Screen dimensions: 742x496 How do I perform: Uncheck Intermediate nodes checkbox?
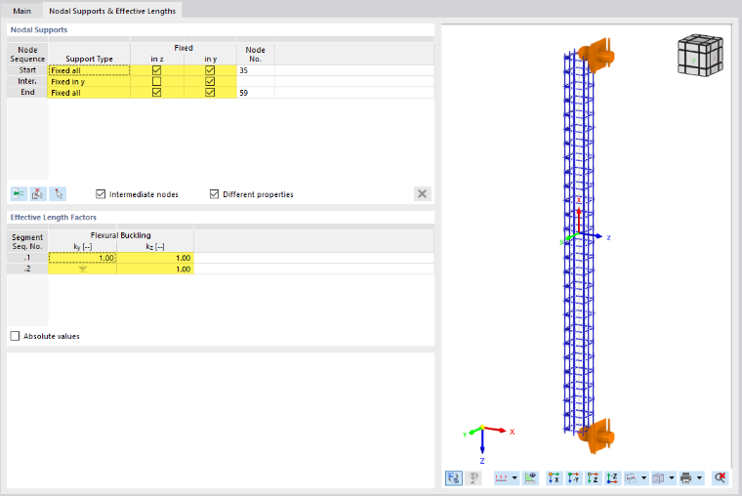point(101,194)
